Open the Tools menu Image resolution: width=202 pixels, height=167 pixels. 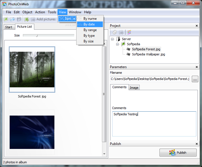[52, 12]
